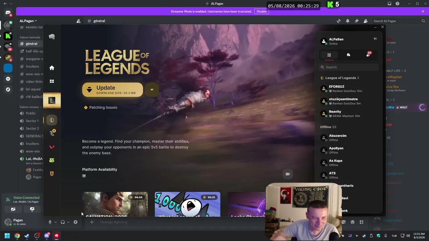429x241 pixels.
Task: Open the green K server in Discord
Action: click(8, 36)
